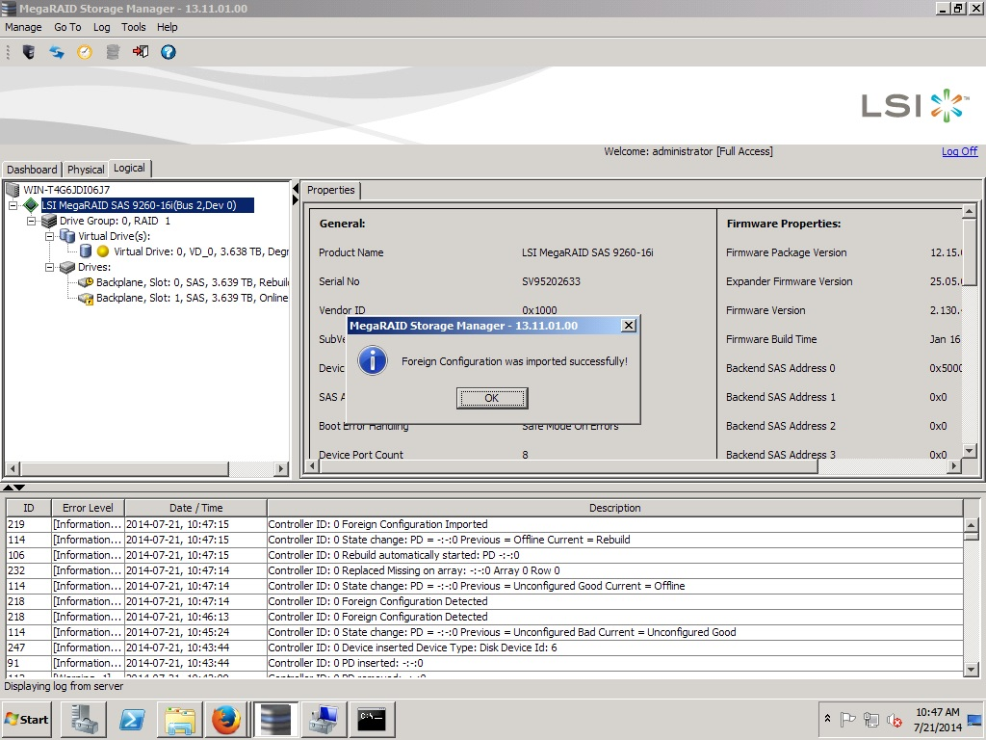Click the muted volume tray icon

click(x=895, y=719)
